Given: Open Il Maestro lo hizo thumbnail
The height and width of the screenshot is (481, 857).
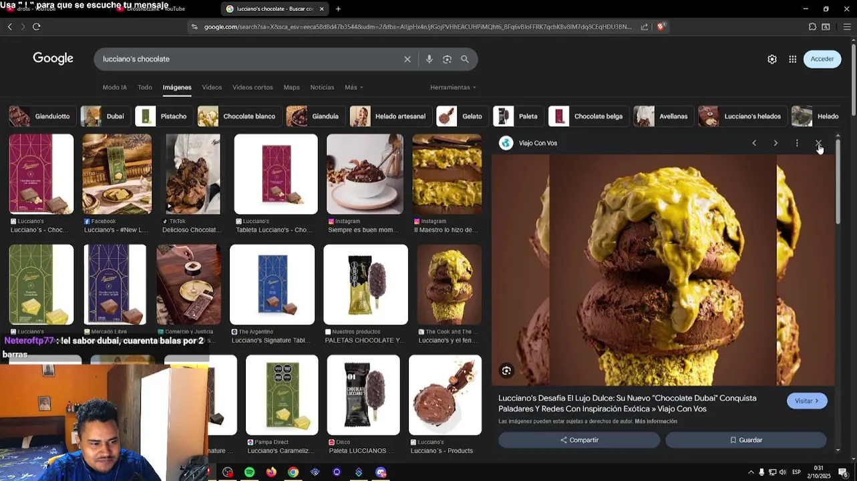Looking at the screenshot, I should [x=447, y=174].
